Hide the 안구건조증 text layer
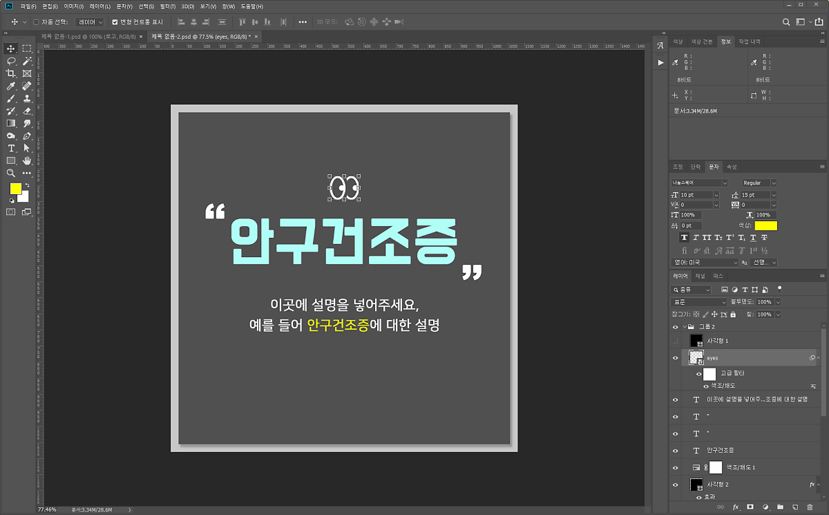Screen dimensions: 829x515 click(x=676, y=450)
